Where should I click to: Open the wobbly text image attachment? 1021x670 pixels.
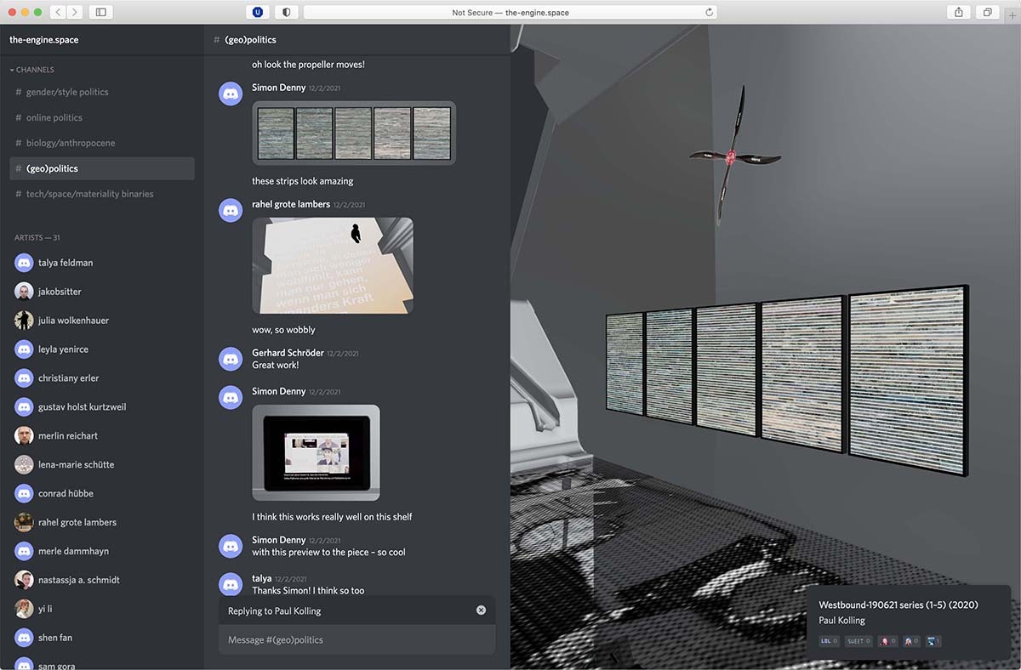point(333,265)
